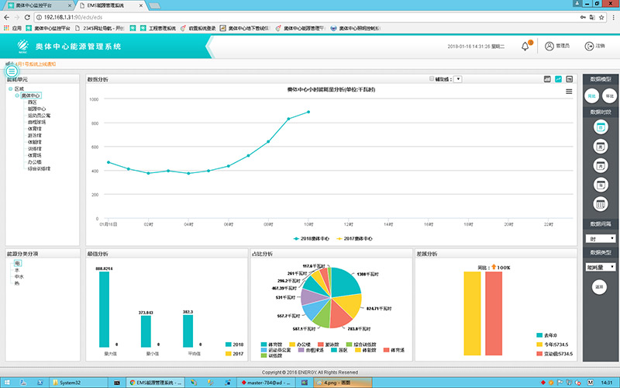The height and width of the screenshot is (388, 620).
Task: Toggle the 同比 data model button
Action: click(x=591, y=95)
